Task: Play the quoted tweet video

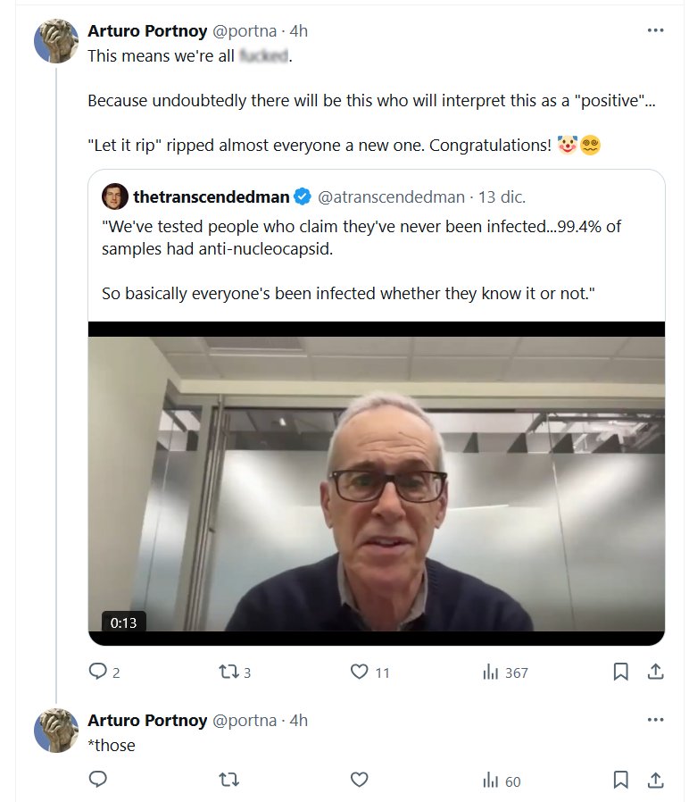Action: tap(376, 482)
